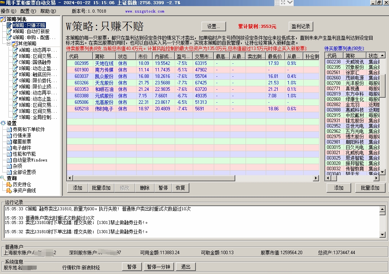Click the 历史持仓 query icon
The width and height of the screenshot is (389, 274).
tap(9, 184)
